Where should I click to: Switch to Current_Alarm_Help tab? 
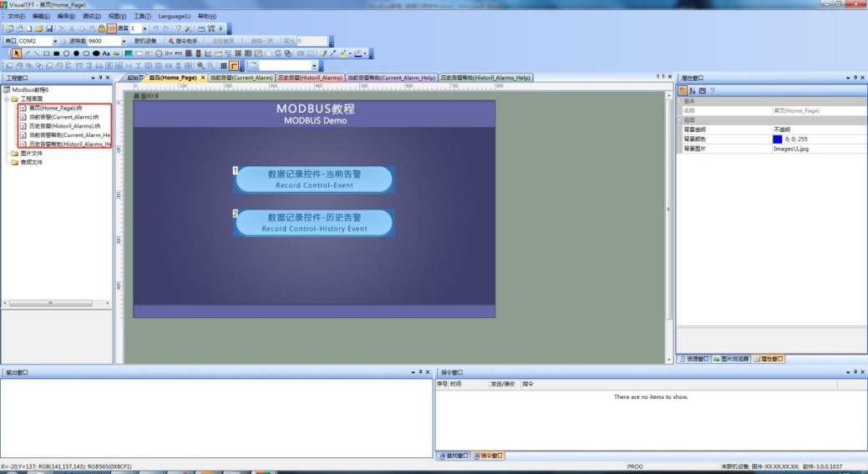tap(391, 78)
